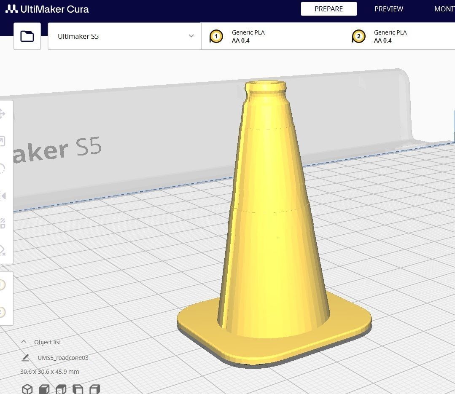Viewport: 455px width, 394px height.
Task: Select the Per Model Settings tool
Action: pyautogui.click(x=3, y=223)
